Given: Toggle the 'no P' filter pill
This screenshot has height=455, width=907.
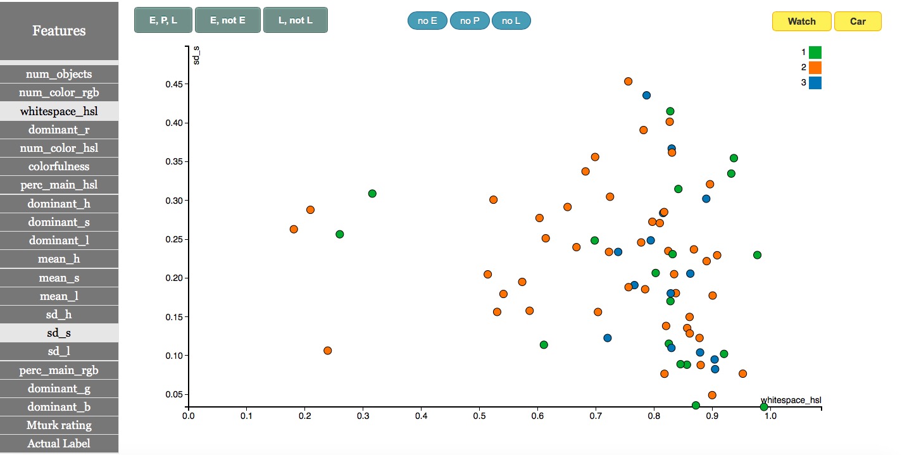Looking at the screenshot, I should point(470,21).
